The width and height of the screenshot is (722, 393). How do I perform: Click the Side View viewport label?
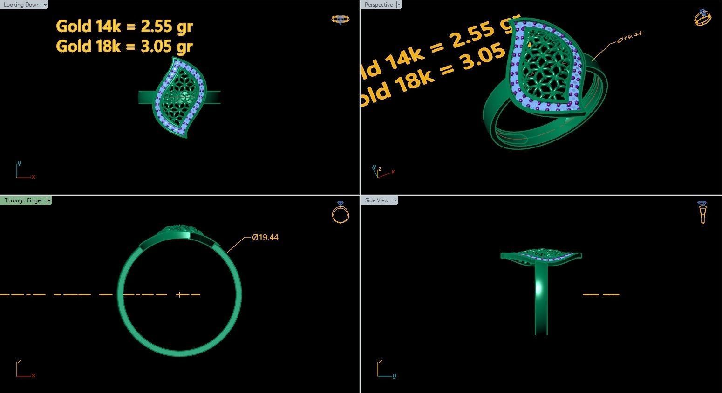[376, 200]
